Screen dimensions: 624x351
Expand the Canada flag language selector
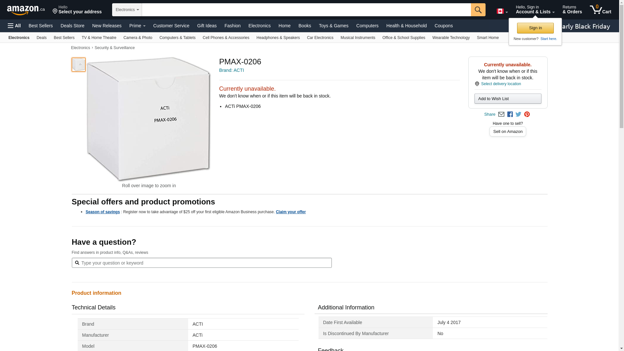coord(502,11)
